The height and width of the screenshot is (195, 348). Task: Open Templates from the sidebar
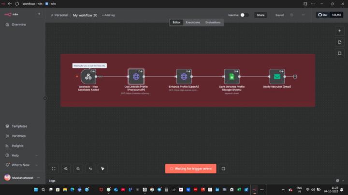tap(19, 126)
